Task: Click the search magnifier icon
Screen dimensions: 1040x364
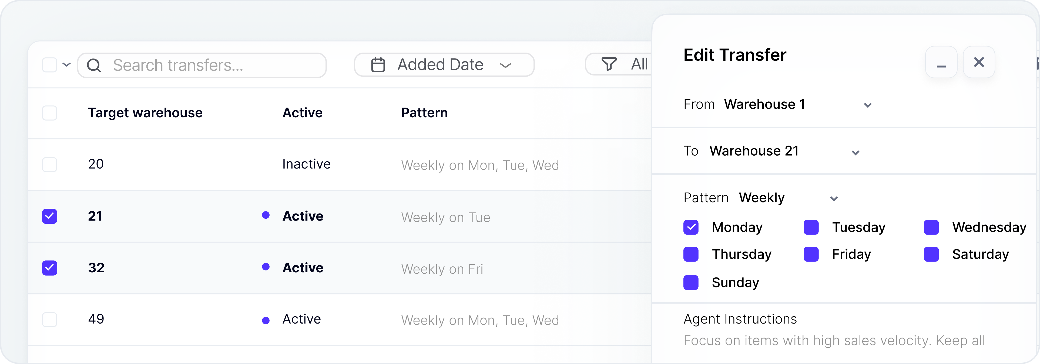Action: click(x=94, y=65)
